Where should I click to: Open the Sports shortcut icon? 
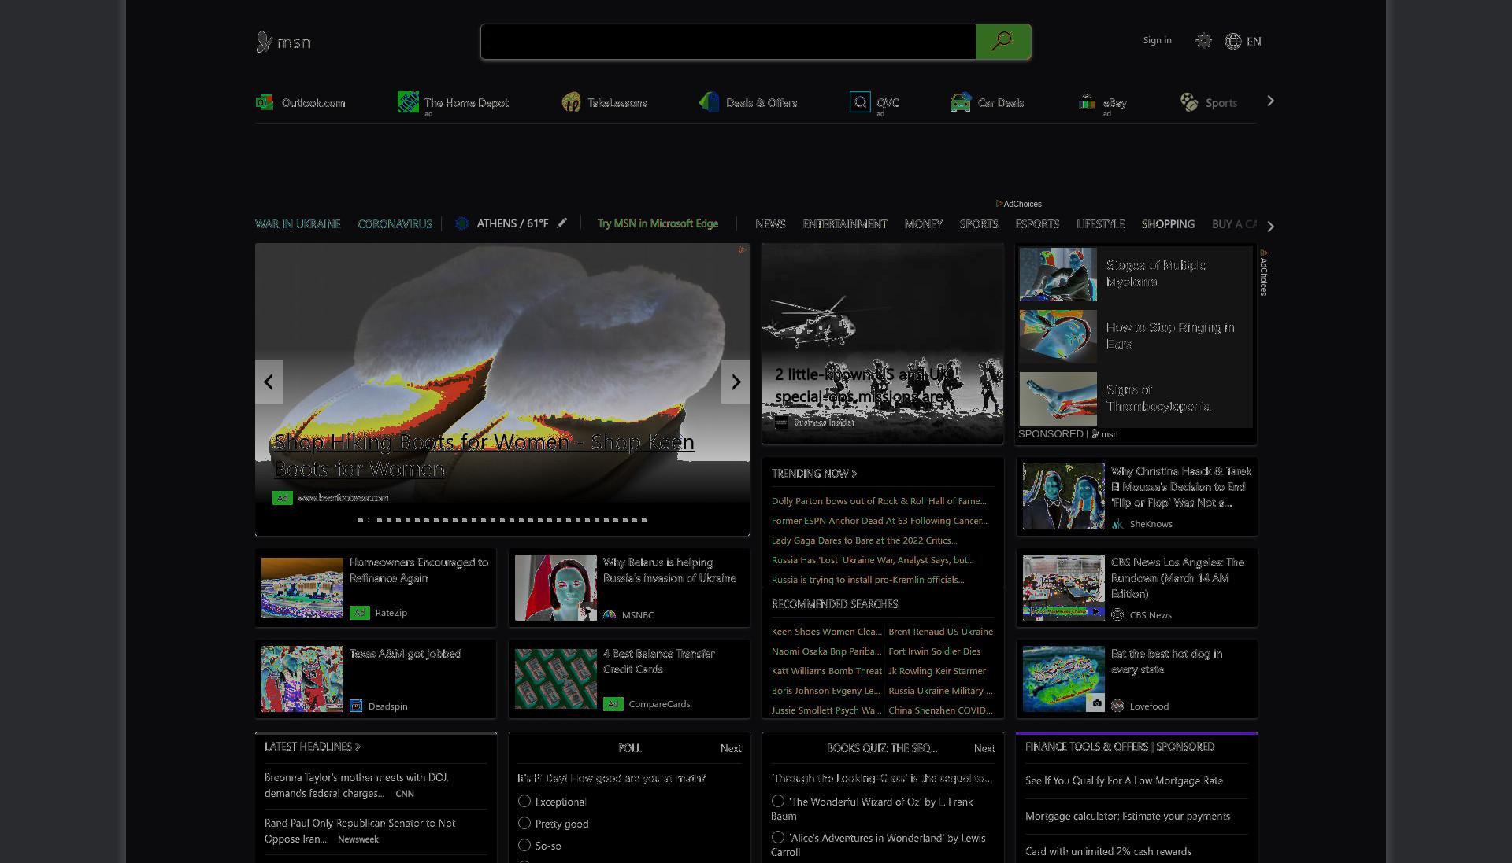1189,102
